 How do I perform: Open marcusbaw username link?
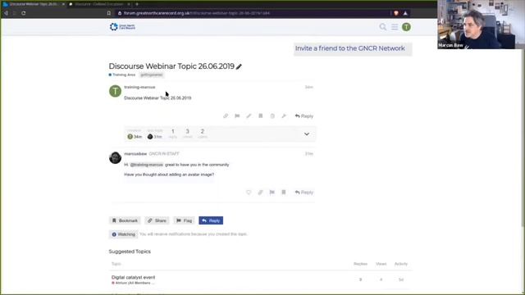click(x=135, y=153)
